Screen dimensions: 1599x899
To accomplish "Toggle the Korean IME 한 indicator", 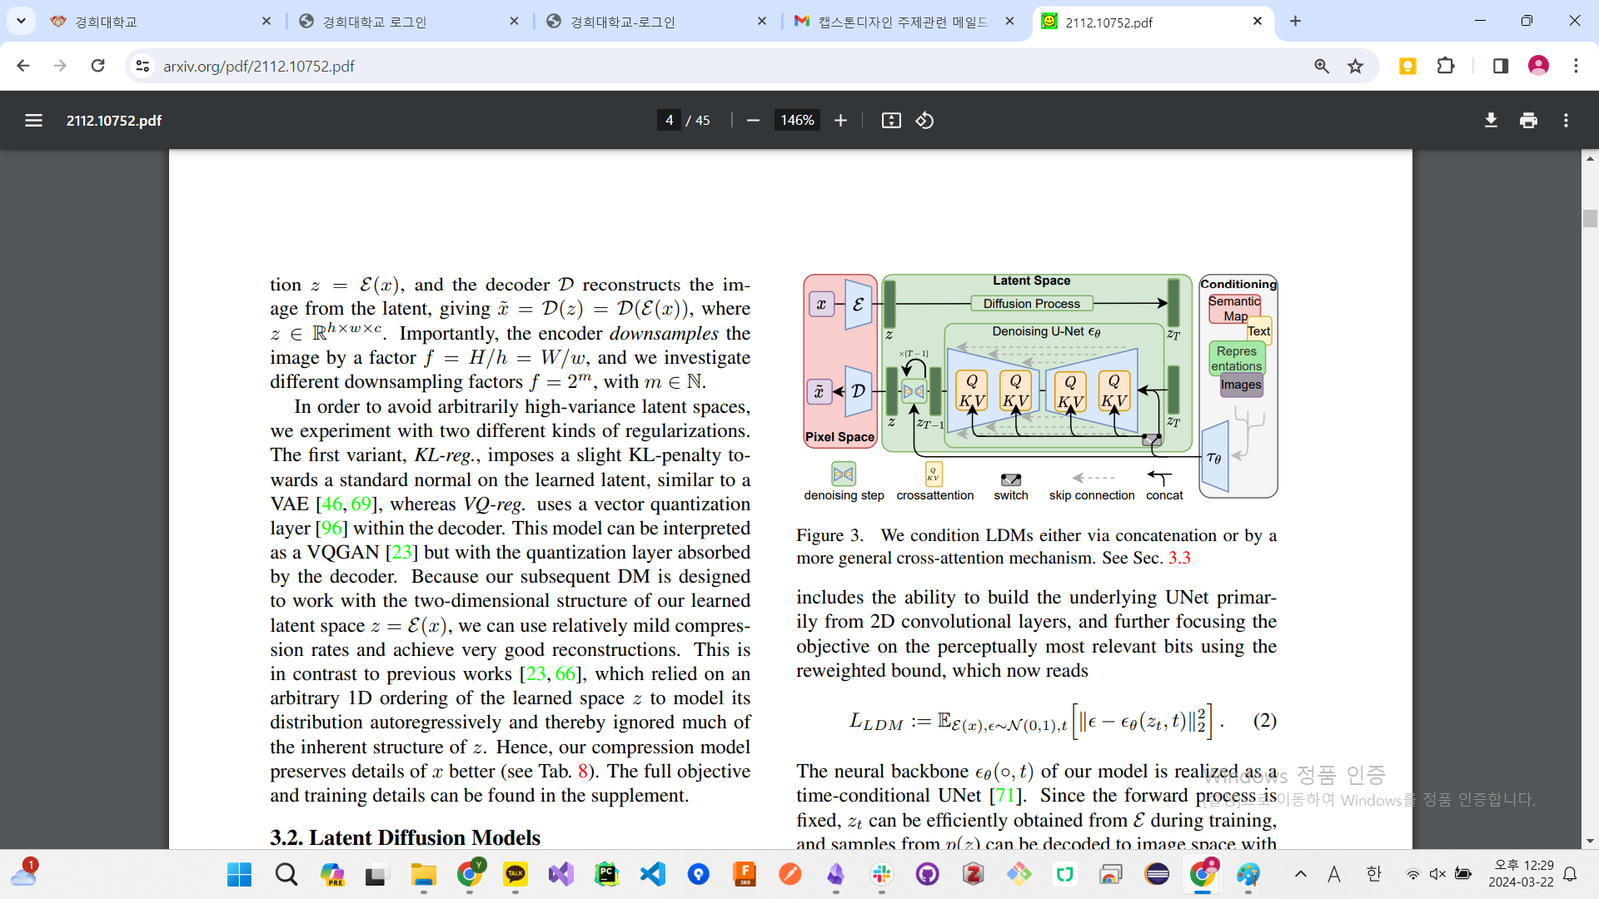I will tap(1374, 874).
